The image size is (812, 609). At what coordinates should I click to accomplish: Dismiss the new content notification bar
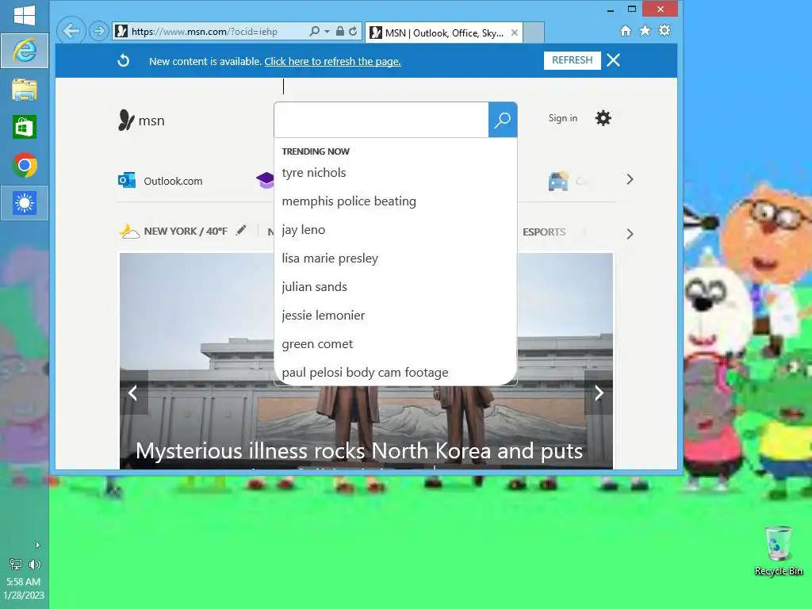point(613,60)
